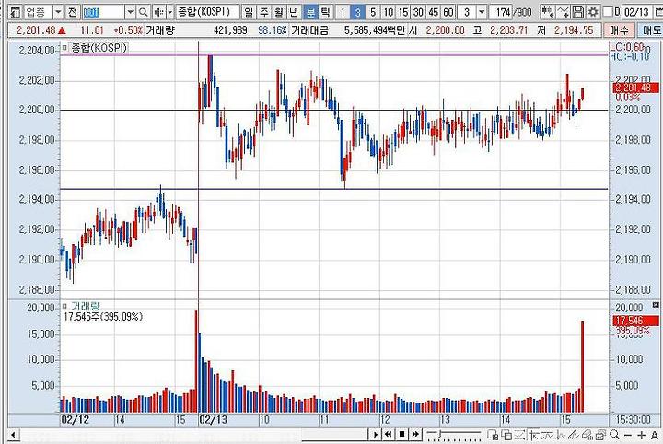Select the 3-minute interval button

click(x=357, y=12)
